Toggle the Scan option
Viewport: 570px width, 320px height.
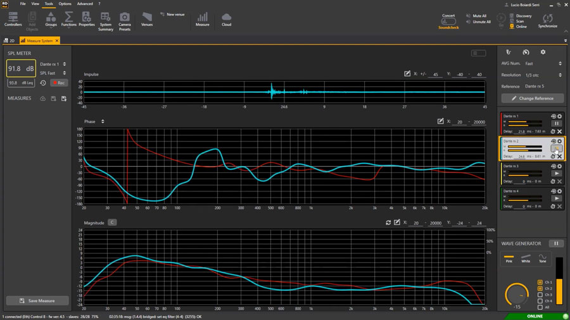point(517,21)
